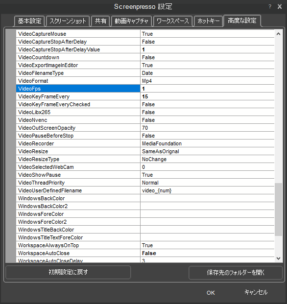Click the Date value of VideoFilenameType
The image size is (287, 304).
click(x=207, y=73)
